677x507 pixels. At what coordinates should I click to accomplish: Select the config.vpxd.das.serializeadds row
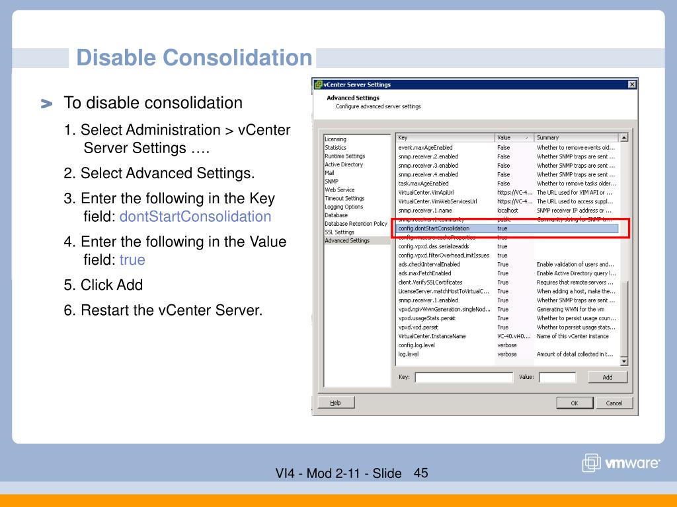tap(507, 246)
